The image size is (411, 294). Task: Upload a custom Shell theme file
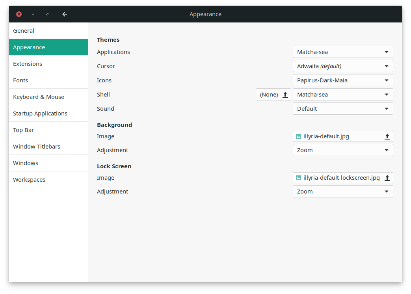pos(285,94)
